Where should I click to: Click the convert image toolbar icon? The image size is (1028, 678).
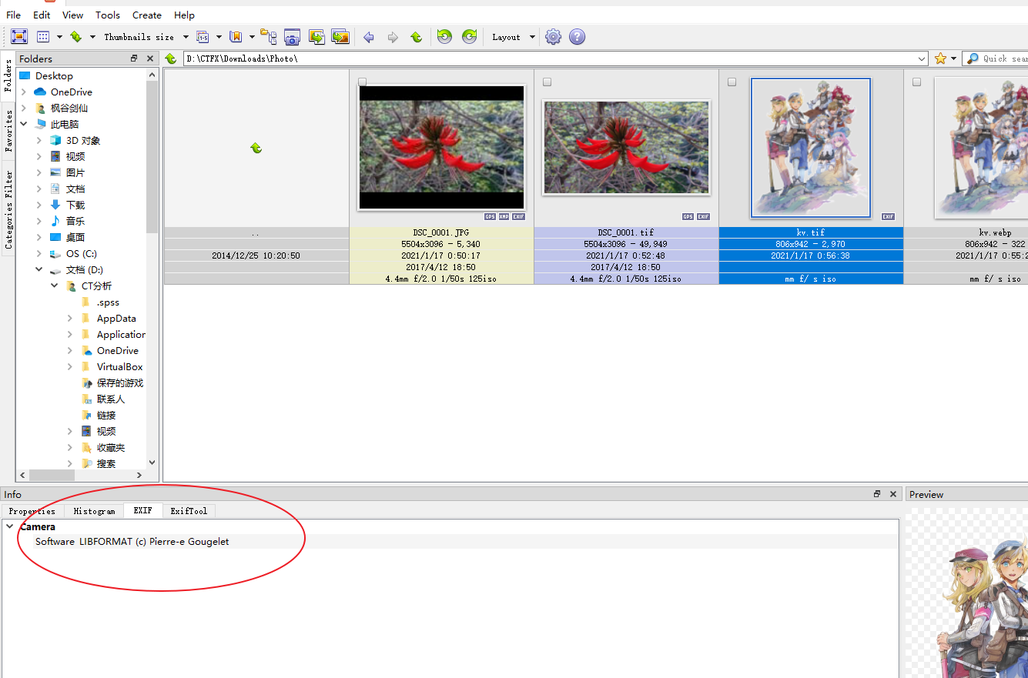(x=316, y=36)
